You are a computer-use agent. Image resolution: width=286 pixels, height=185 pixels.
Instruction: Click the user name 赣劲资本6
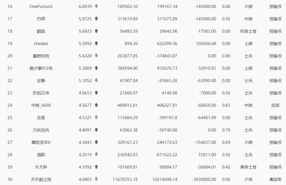(x=41, y=143)
